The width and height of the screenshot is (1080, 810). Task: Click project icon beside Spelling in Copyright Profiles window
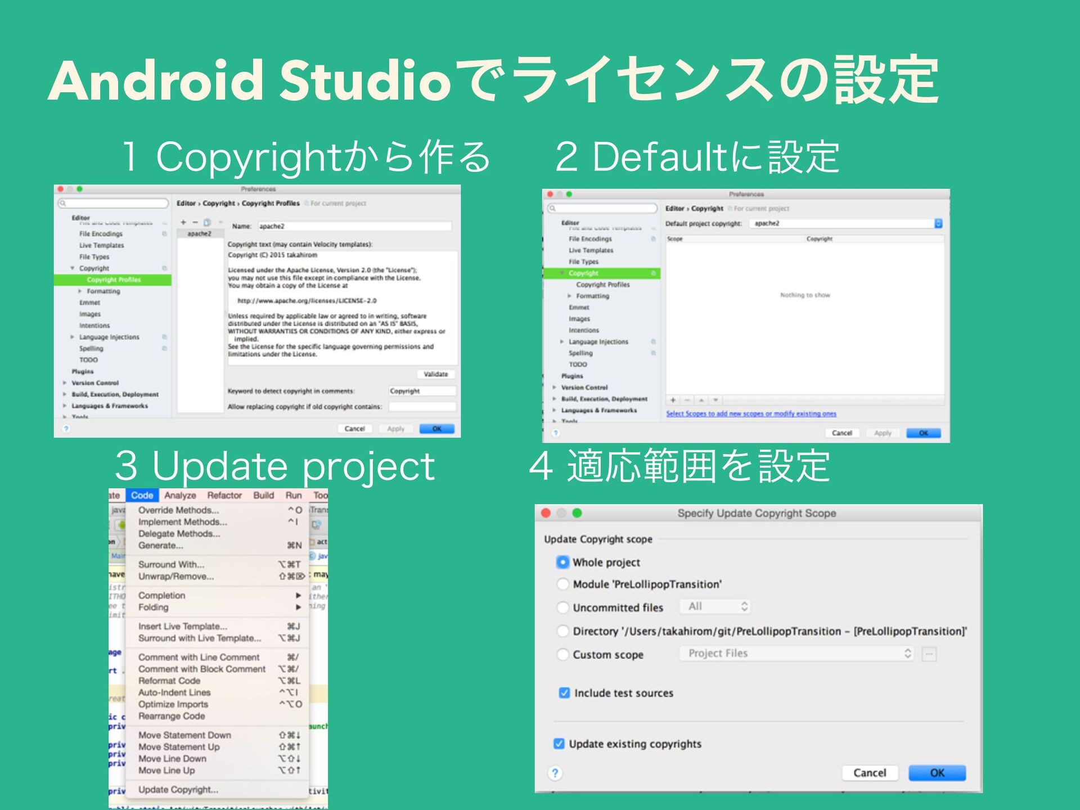[x=164, y=349]
